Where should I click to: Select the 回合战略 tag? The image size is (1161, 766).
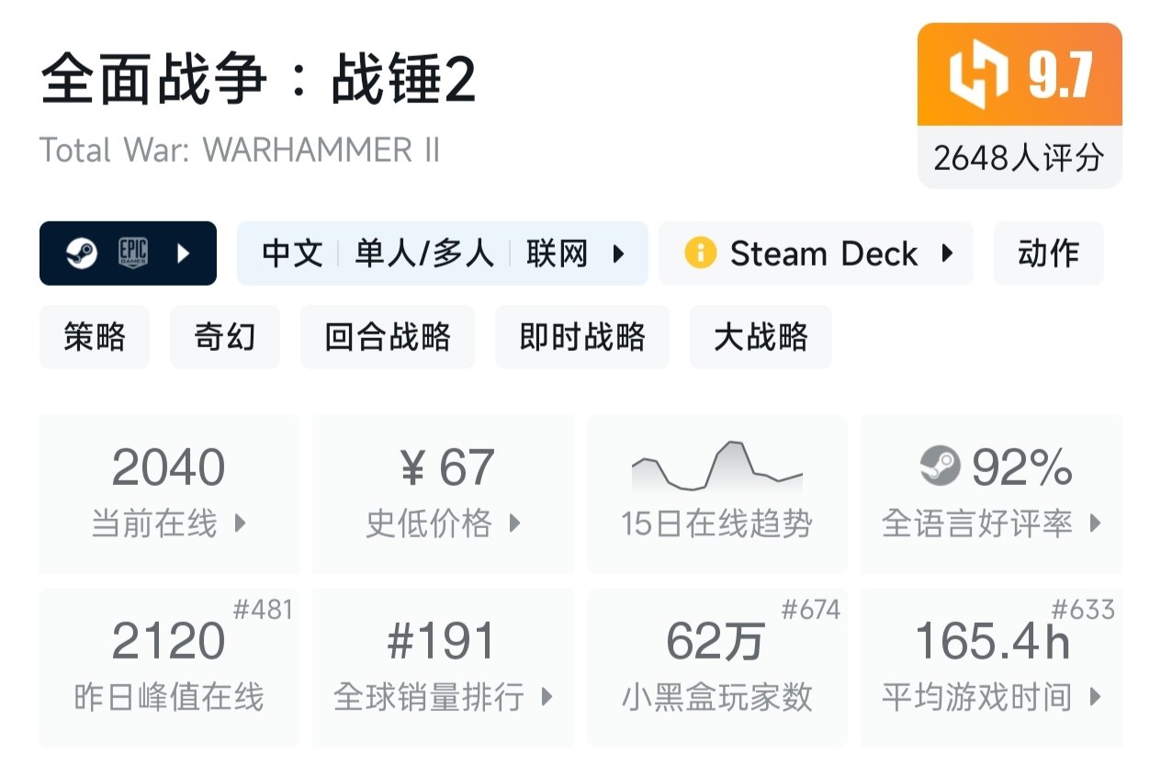click(388, 337)
